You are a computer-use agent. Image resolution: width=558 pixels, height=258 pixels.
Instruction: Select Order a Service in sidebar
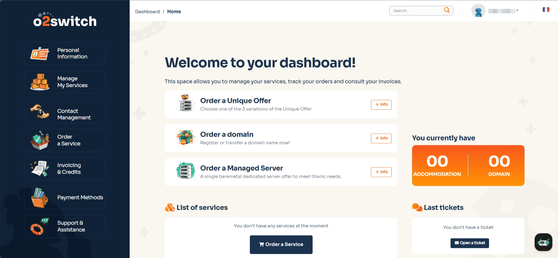(x=65, y=140)
